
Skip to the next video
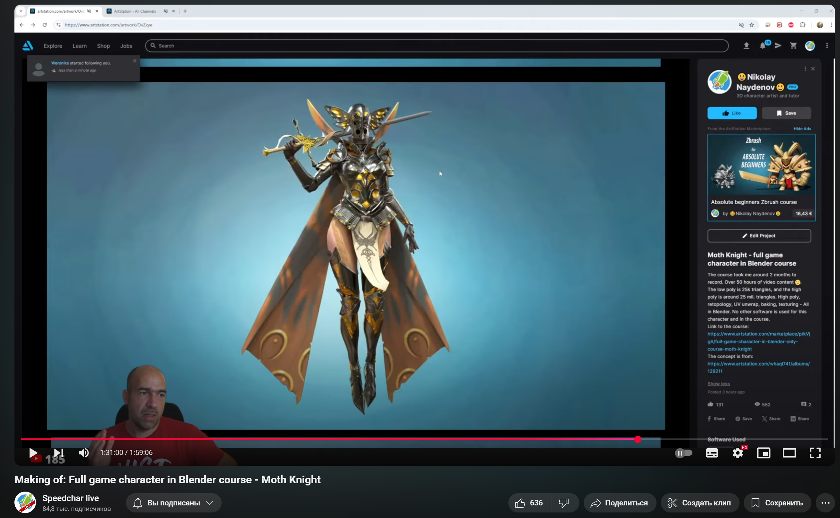(x=59, y=453)
